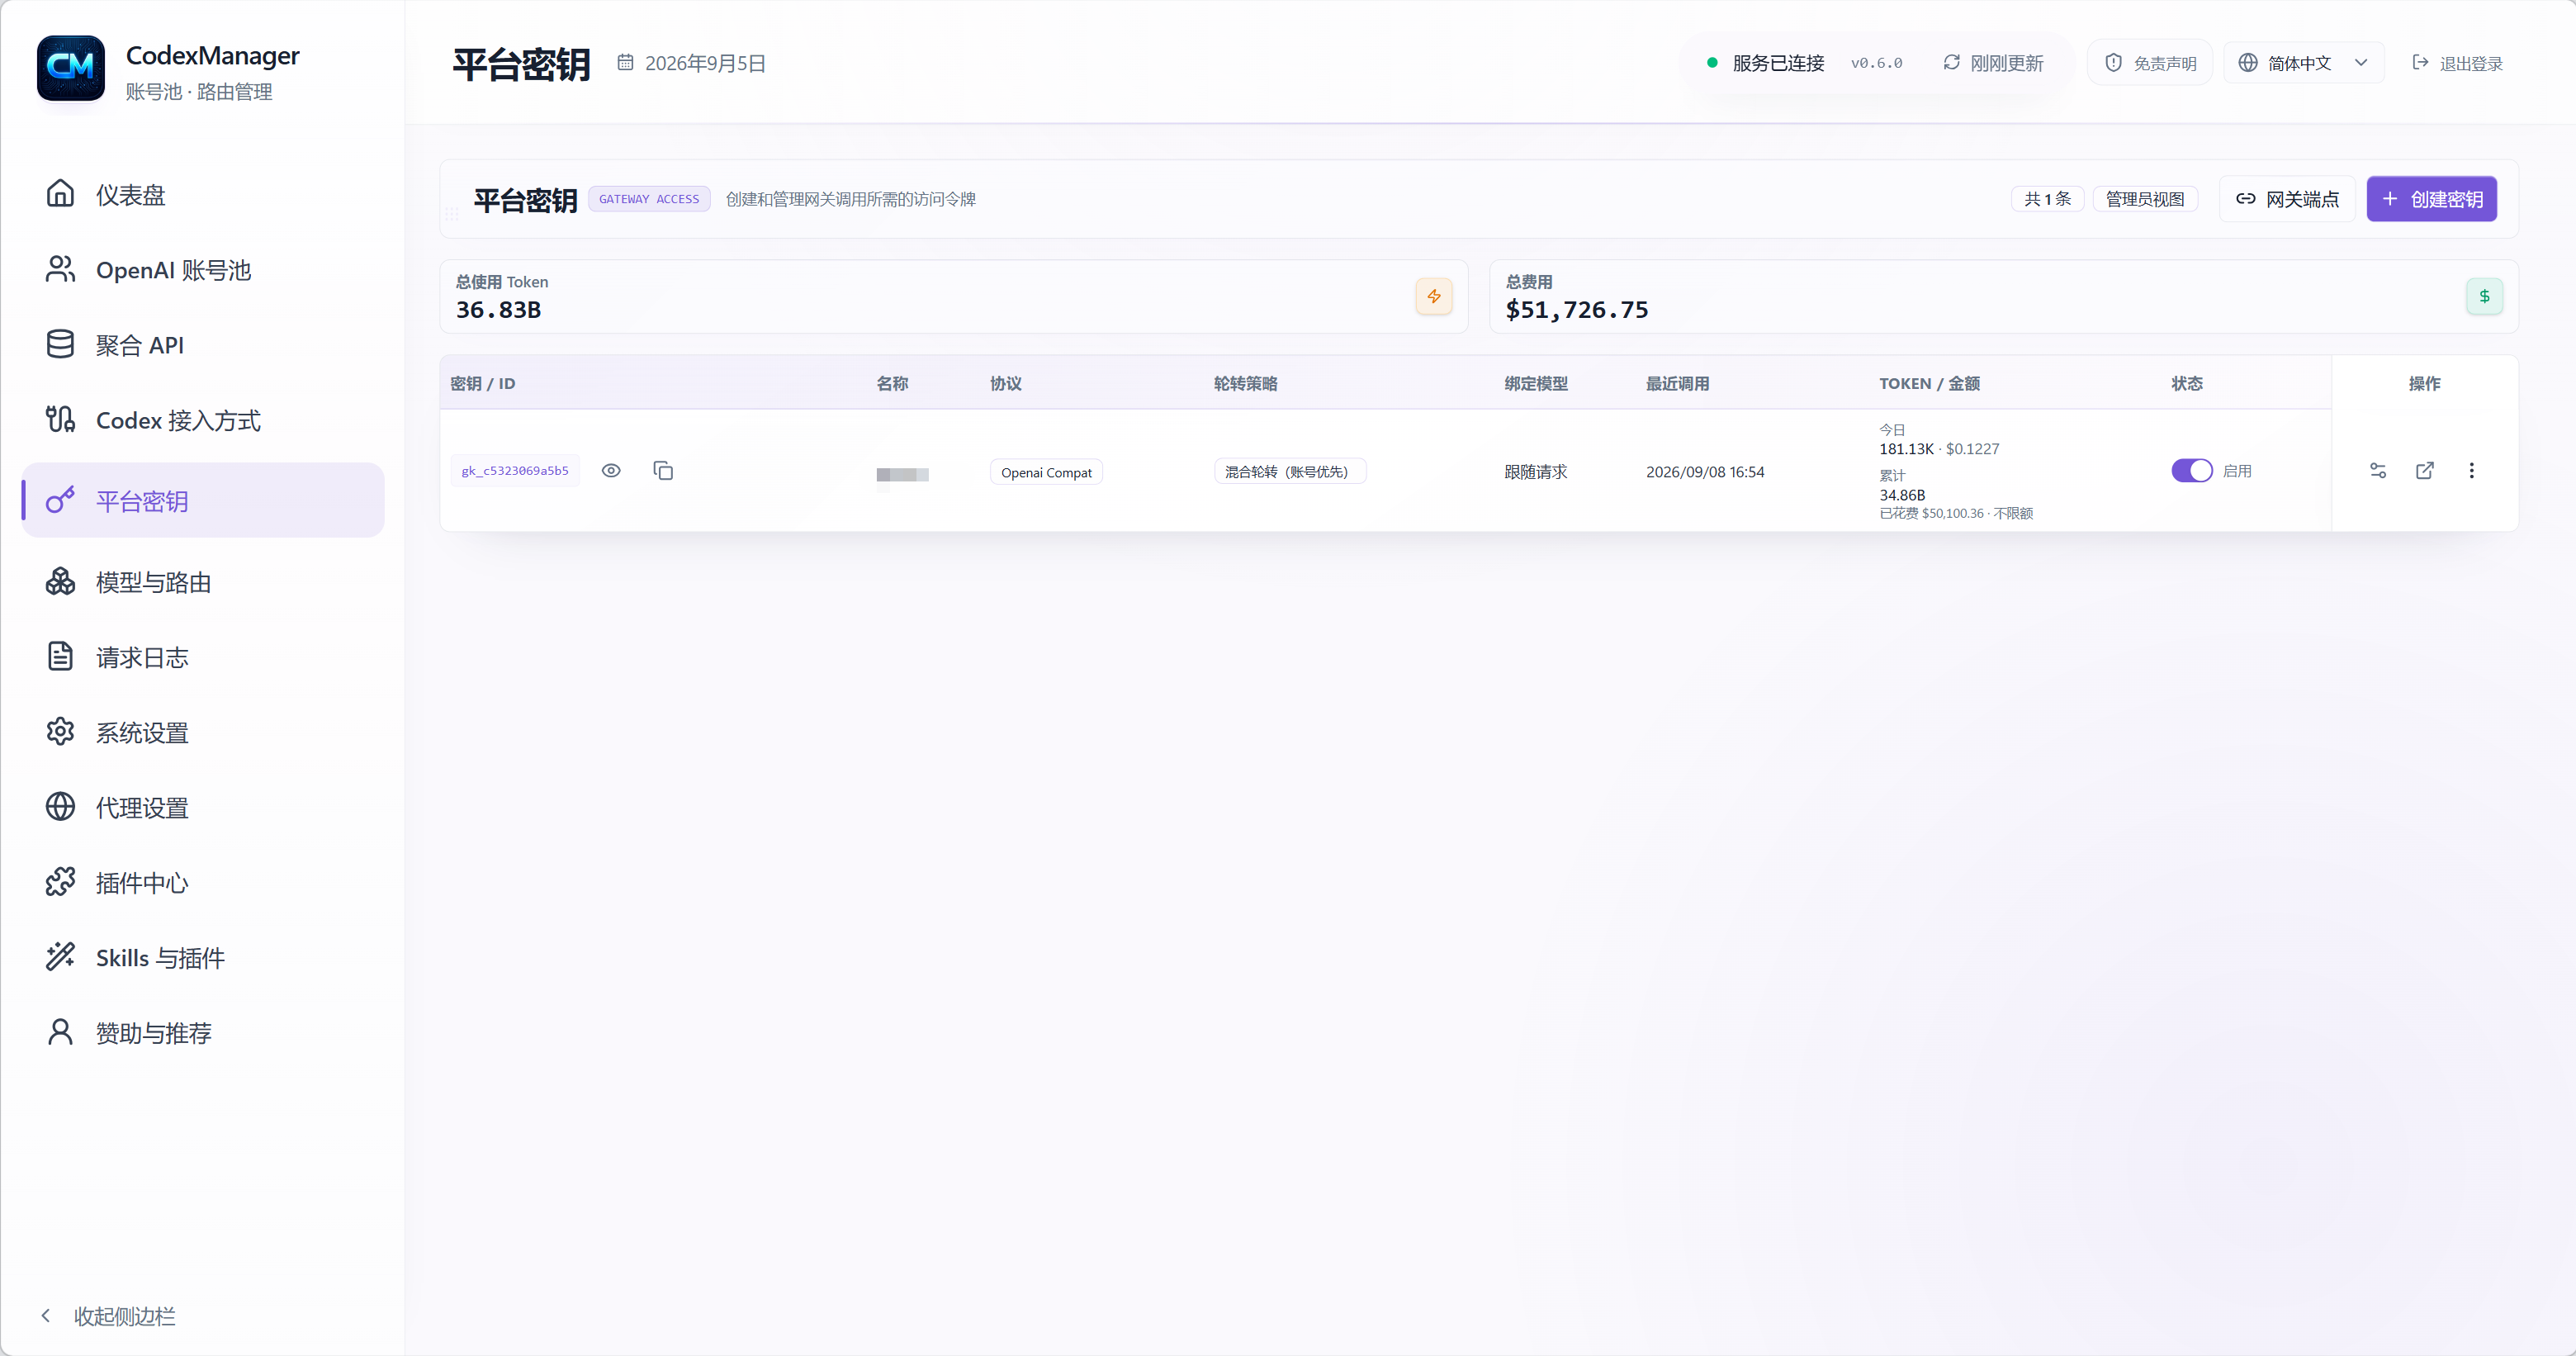Click the 协议 column header
Viewport: 2576px width, 1356px height.
(1006, 384)
